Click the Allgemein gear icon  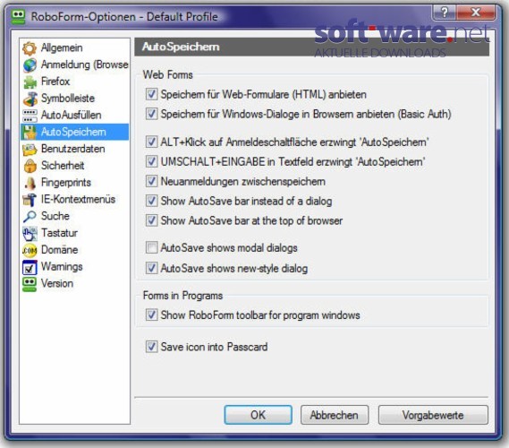(30, 48)
